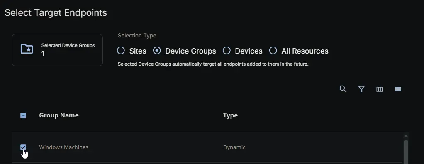Click the table vertical scrollbar thumb

point(406,152)
